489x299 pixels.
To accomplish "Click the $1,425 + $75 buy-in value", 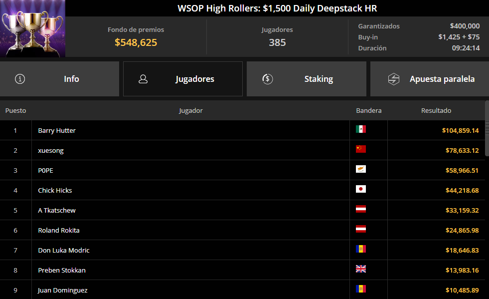I will tap(459, 37).
